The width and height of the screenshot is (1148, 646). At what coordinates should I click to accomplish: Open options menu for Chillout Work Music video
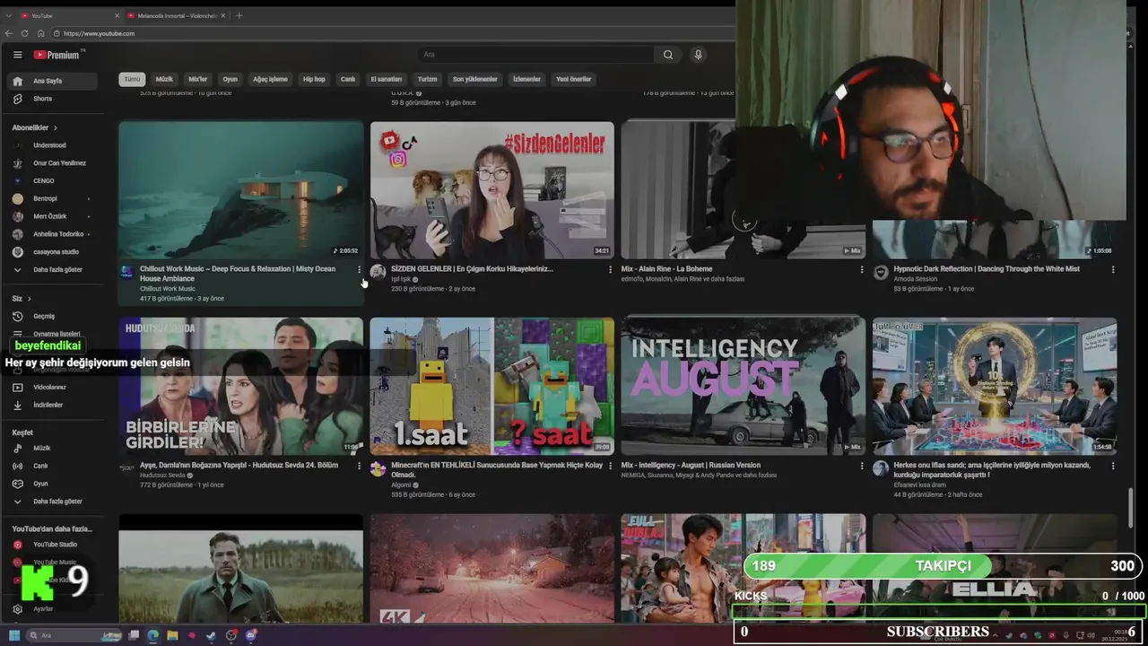(360, 269)
